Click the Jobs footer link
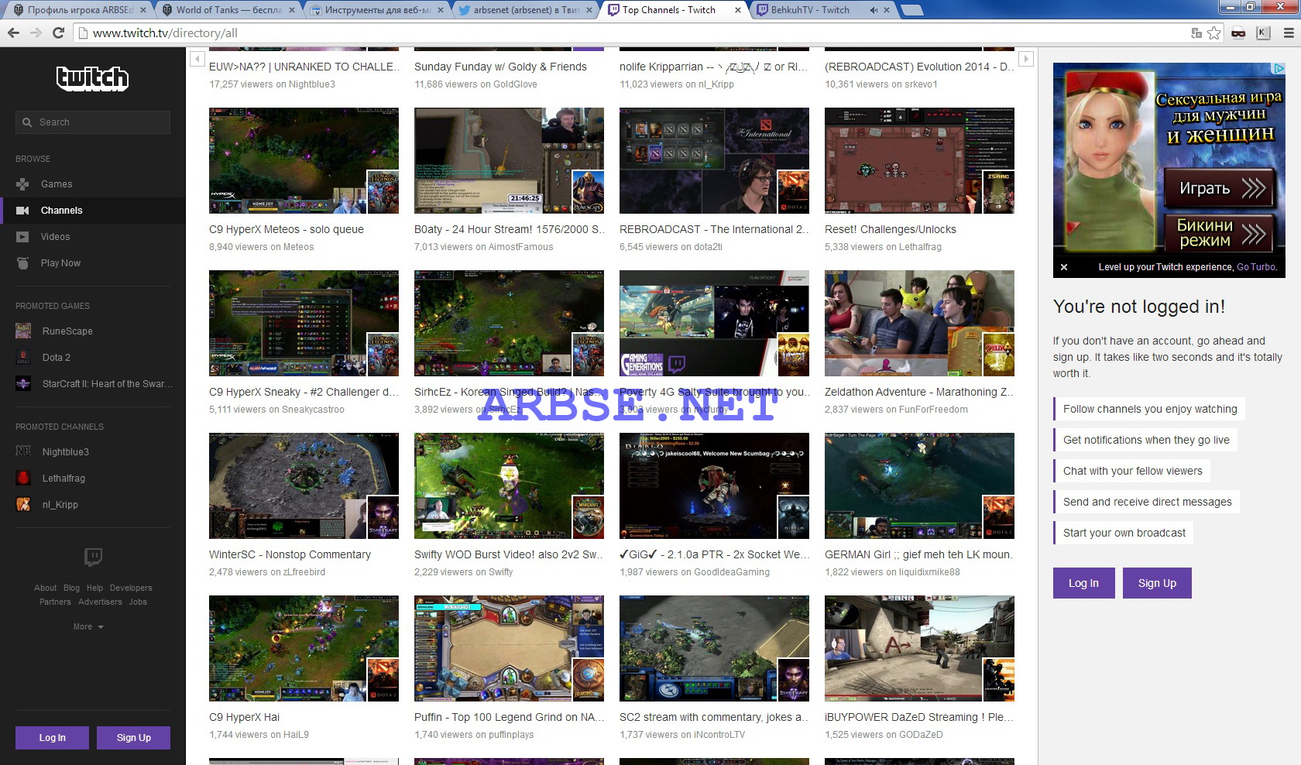 click(138, 602)
